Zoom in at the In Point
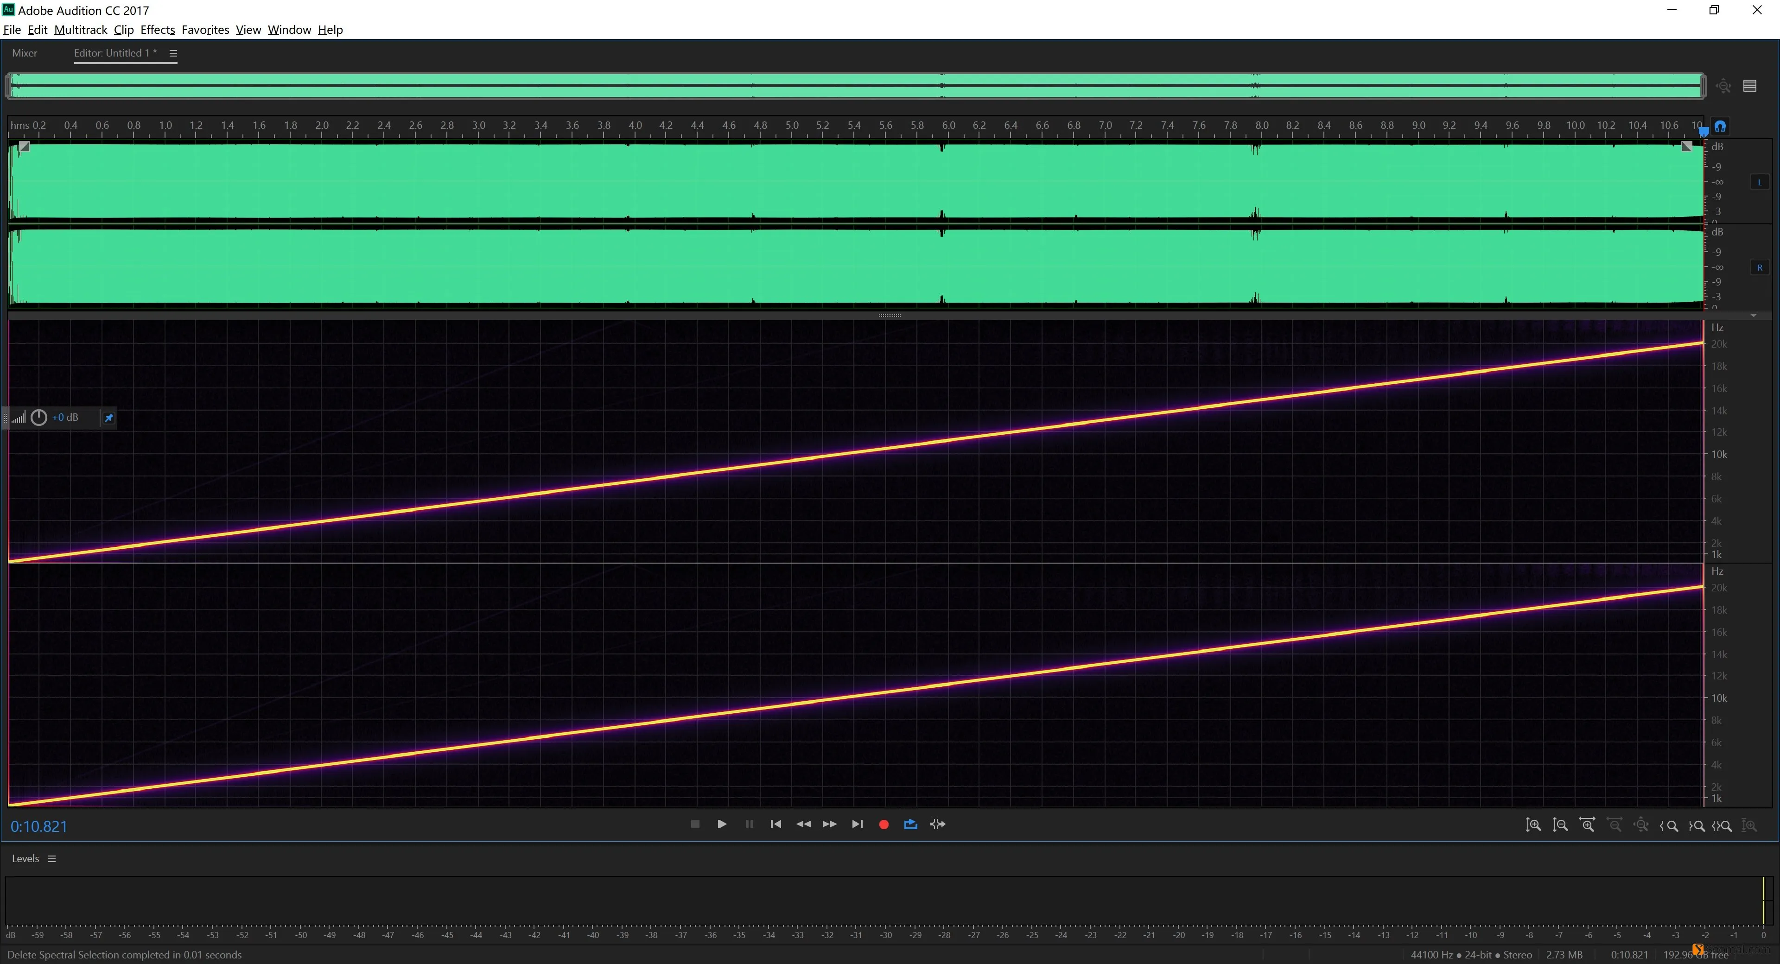The width and height of the screenshot is (1780, 964). (x=1669, y=826)
